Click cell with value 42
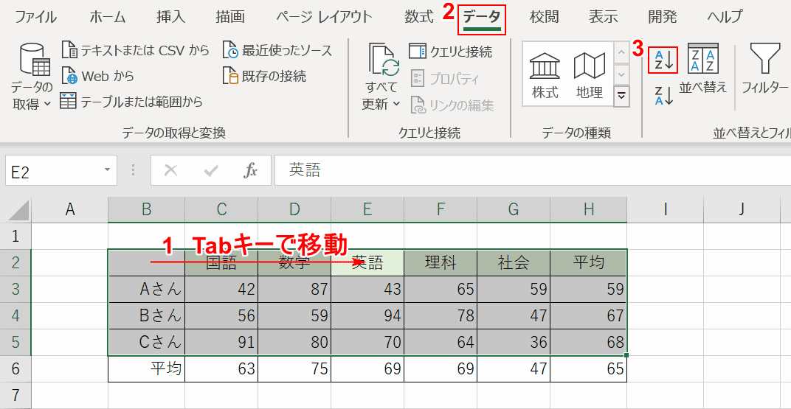This screenshot has height=409, width=791. (x=221, y=289)
